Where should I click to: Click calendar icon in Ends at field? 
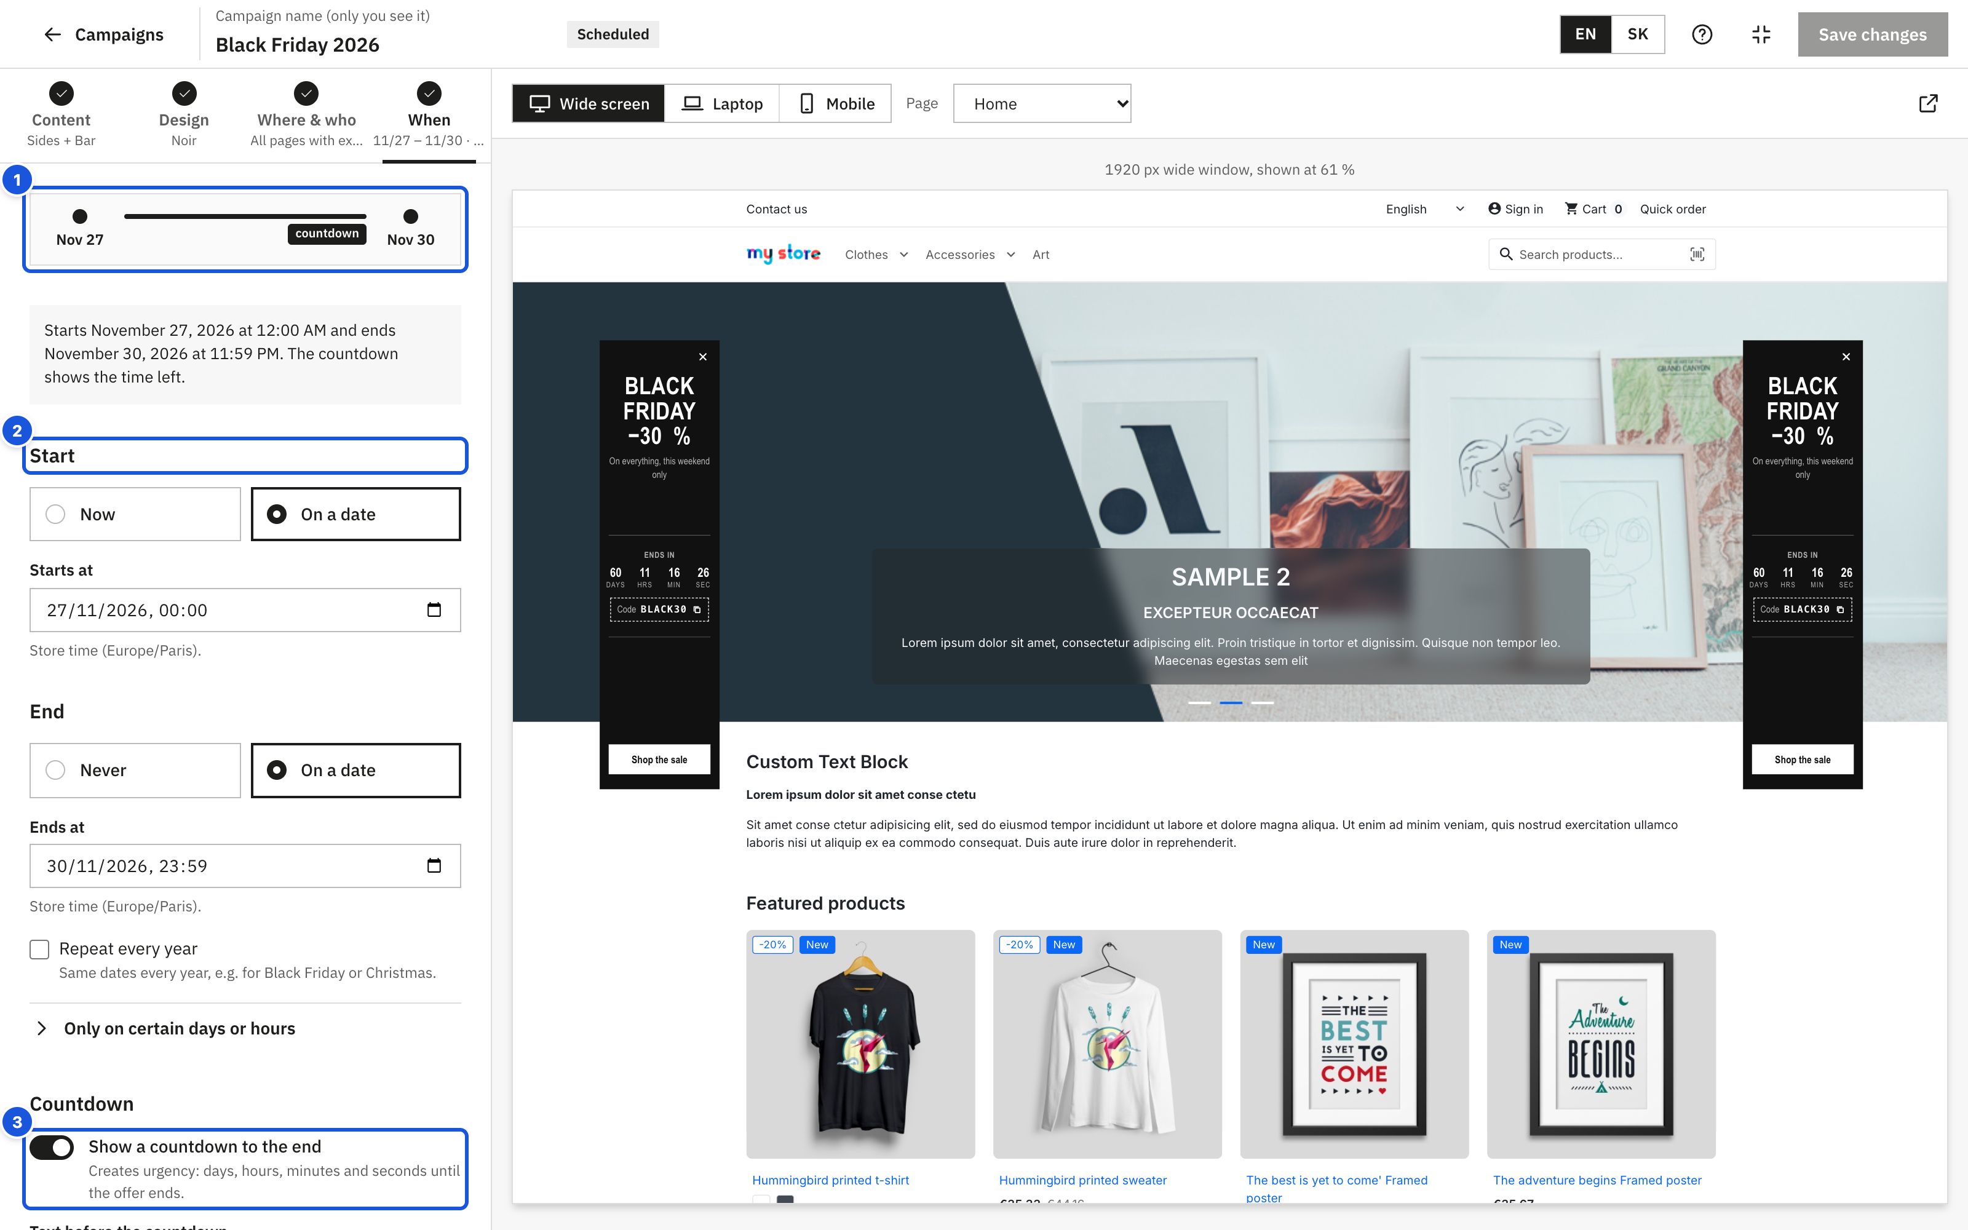pos(434,865)
